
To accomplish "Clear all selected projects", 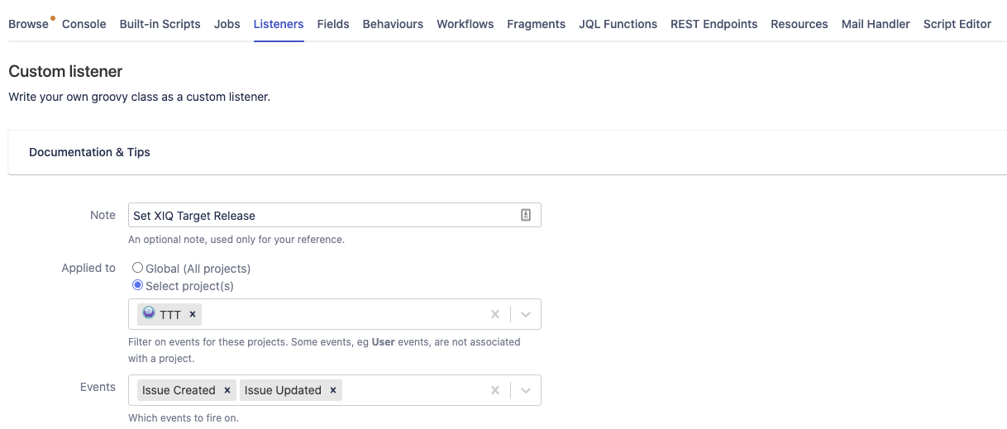I will 495,314.
